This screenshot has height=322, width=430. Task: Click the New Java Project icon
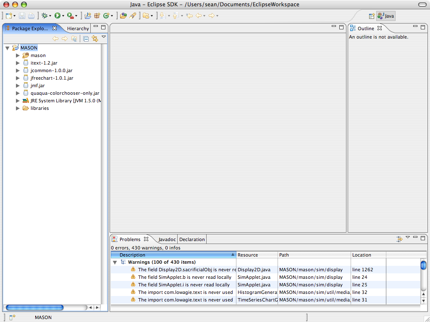88,16
